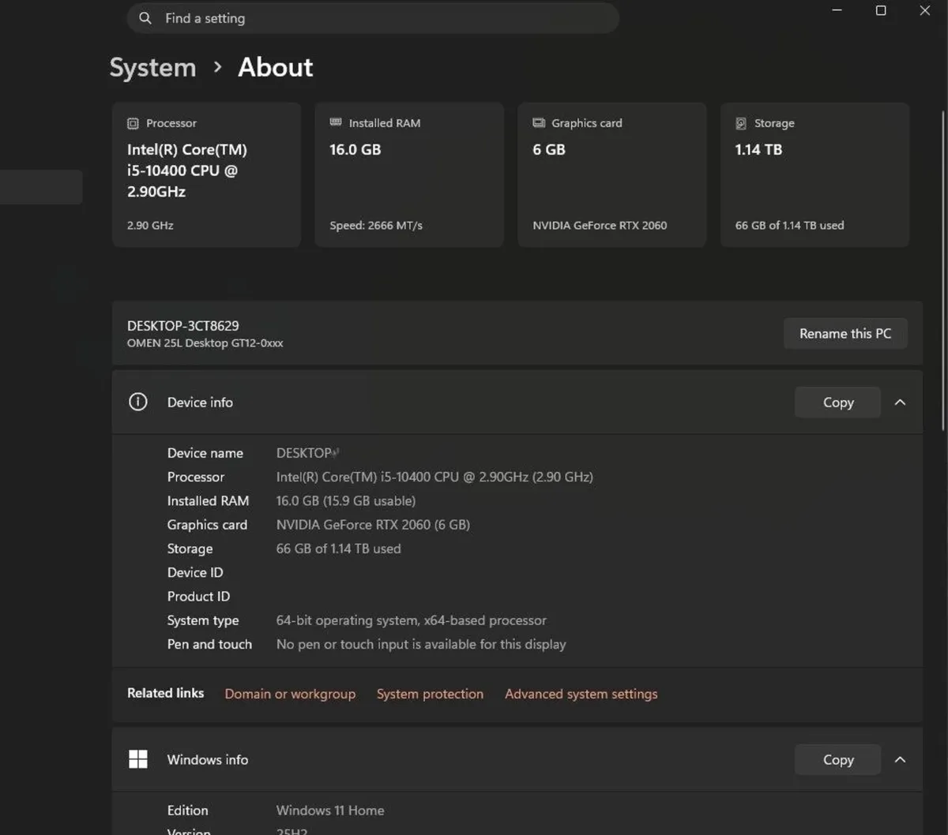Image resolution: width=948 pixels, height=835 pixels.
Task: Collapse the Device info section
Action: [x=900, y=402]
